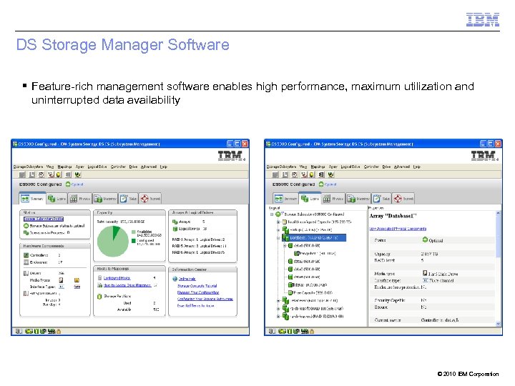Image resolution: width=515 pixels, height=386 pixels.
Task: Collapse the highlighted Database1 array node
Action: [278, 237]
